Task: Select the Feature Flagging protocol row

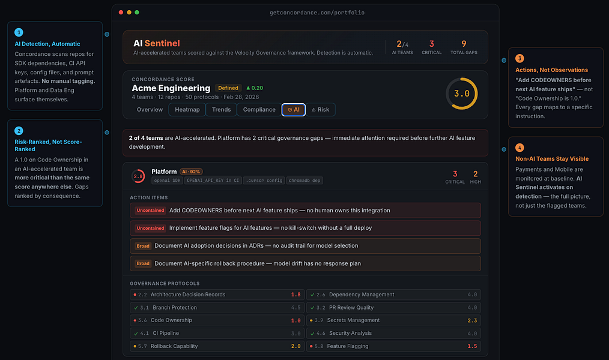Action: [393, 346]
